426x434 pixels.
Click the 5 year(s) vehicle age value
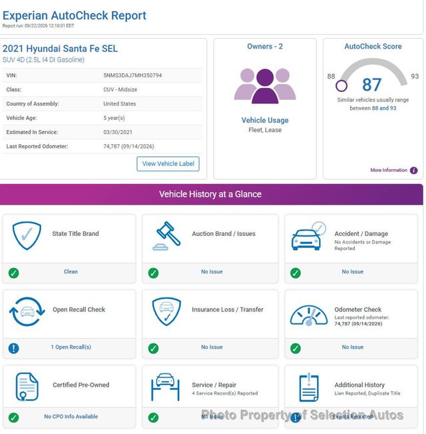coord(114,118)
